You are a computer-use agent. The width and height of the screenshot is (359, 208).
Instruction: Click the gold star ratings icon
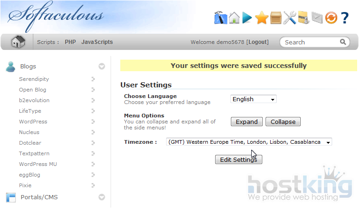[x=261, y=18]
